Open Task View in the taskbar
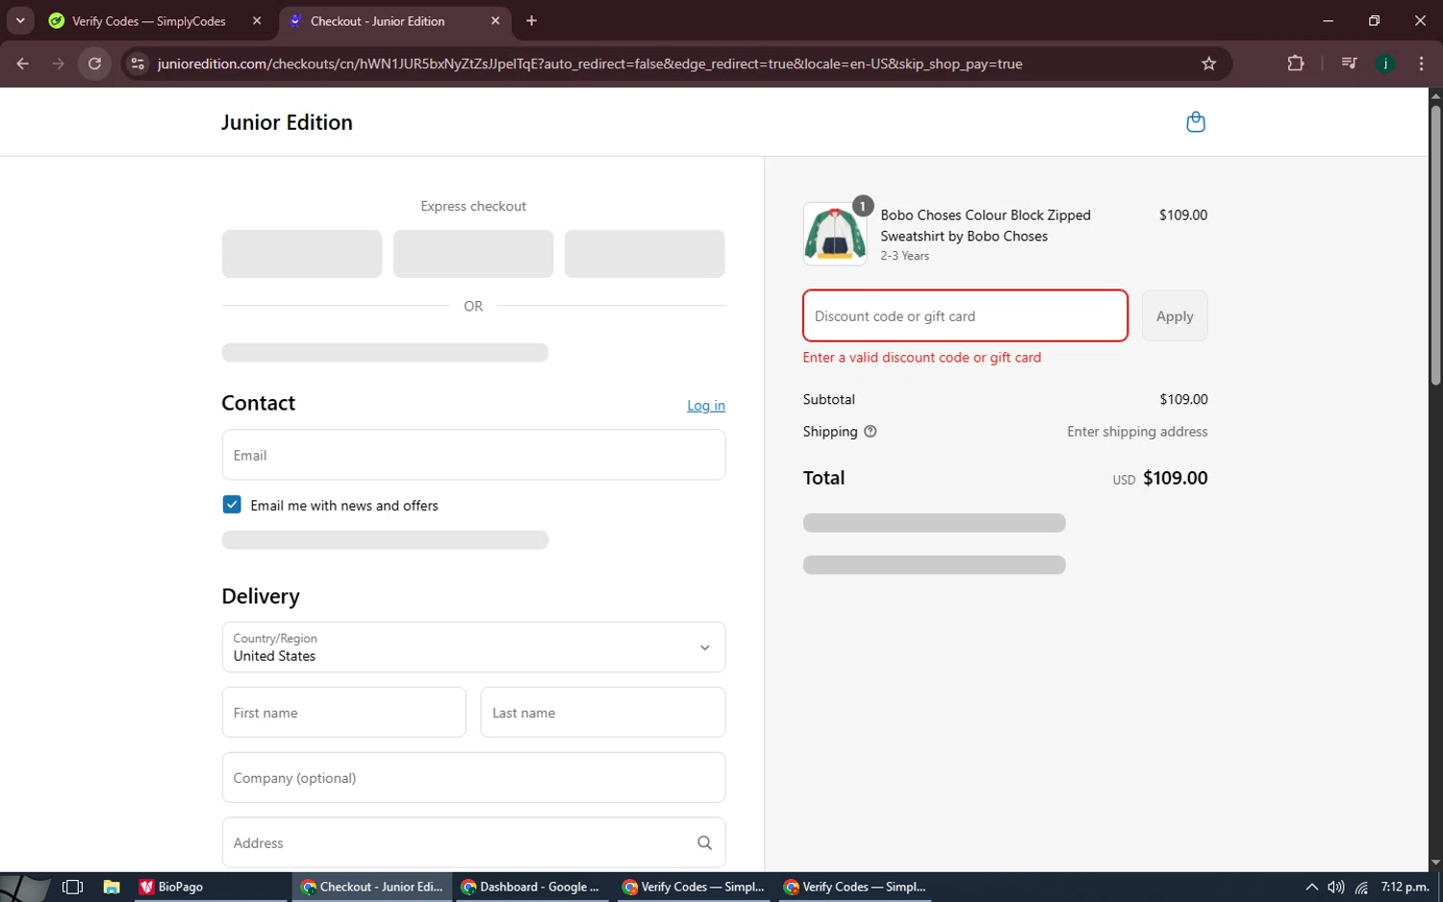1443x902 pixels. pyautogui.click(x=72, y=887)
